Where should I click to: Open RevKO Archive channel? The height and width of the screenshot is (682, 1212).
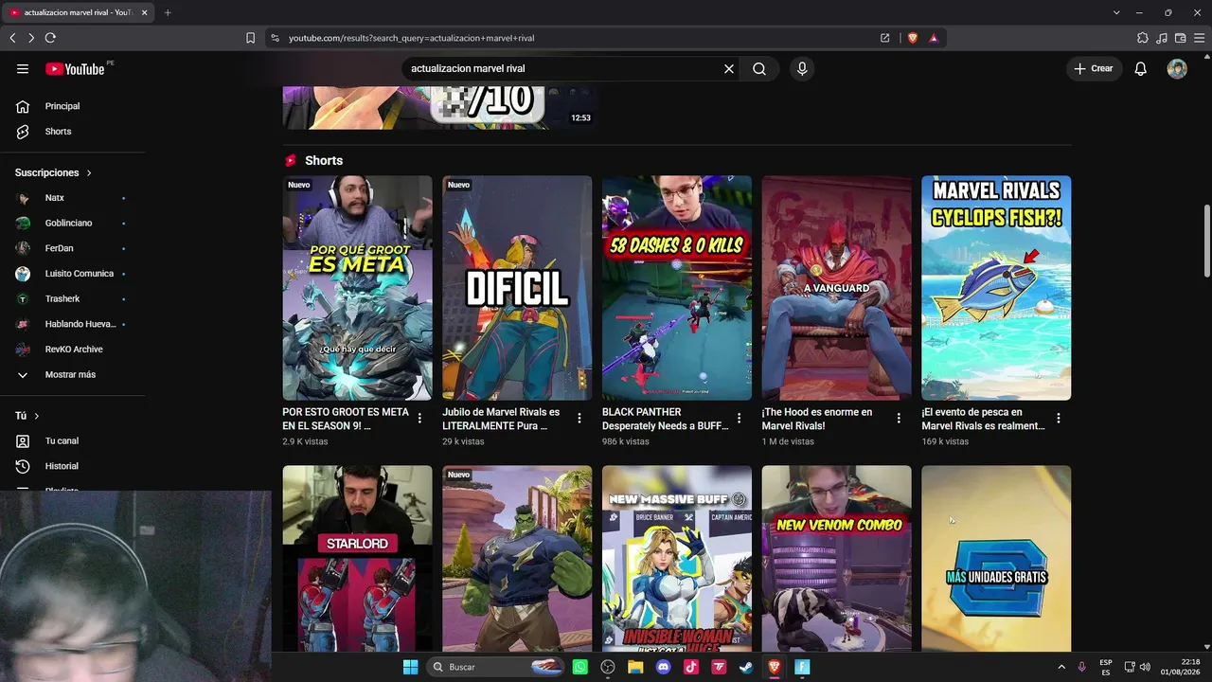pyautogui.click(x=72, y=350)
